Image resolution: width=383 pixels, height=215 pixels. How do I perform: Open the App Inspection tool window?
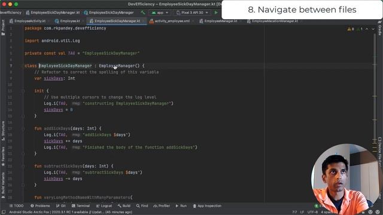(x=207, y=206)
